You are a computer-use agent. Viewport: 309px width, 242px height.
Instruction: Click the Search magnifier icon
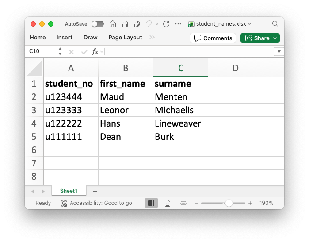(275, 24)
